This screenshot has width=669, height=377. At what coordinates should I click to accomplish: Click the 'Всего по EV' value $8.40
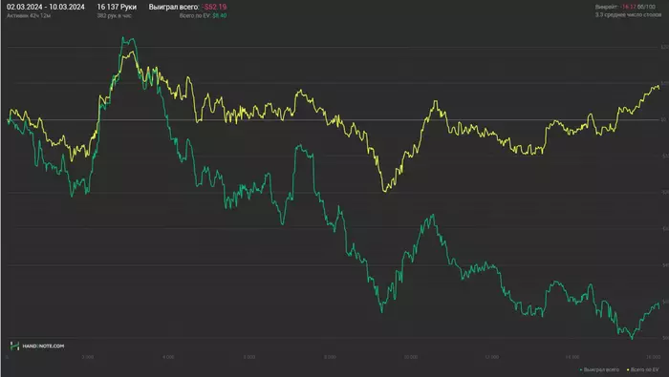click(219, 16)
